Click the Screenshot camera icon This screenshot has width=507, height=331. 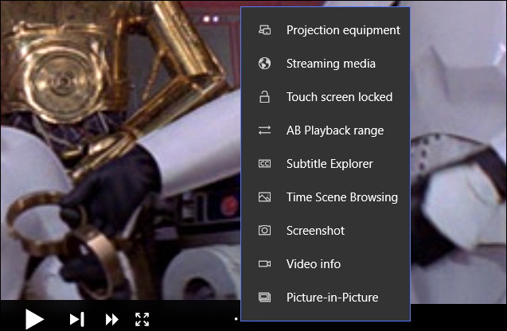point(265,231)
